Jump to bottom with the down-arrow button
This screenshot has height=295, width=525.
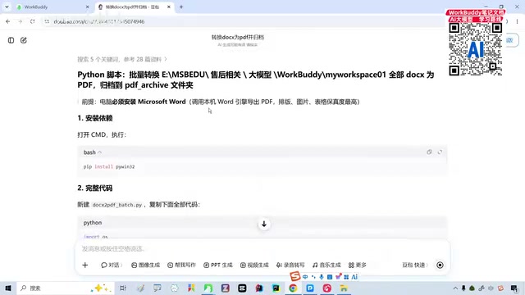(x=264, y=224)
